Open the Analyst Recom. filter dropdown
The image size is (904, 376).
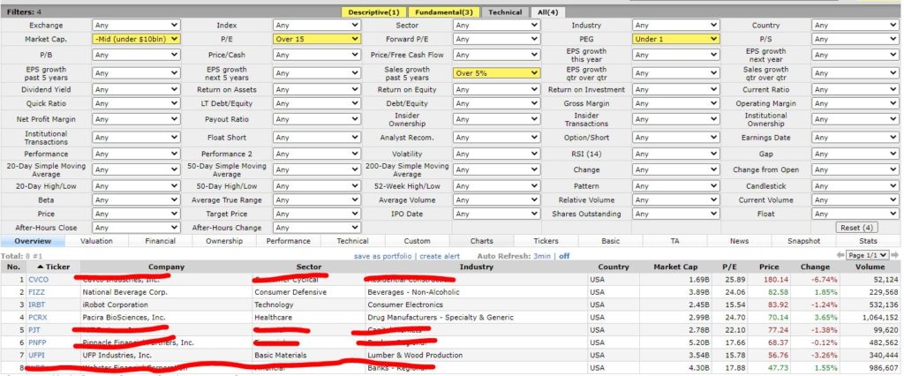coord(496,138)
